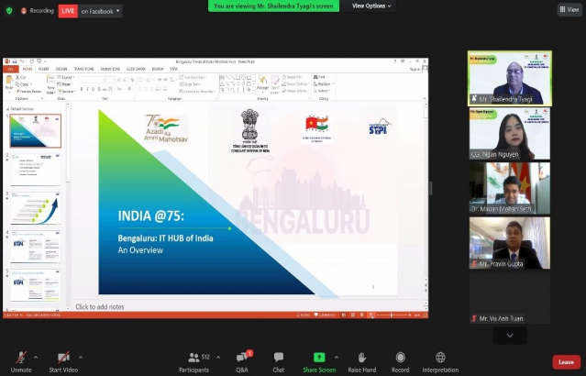Click the Start Video camera icon
Image resolution: width=586 pixels, height=376 pixels.
(63, 358)
